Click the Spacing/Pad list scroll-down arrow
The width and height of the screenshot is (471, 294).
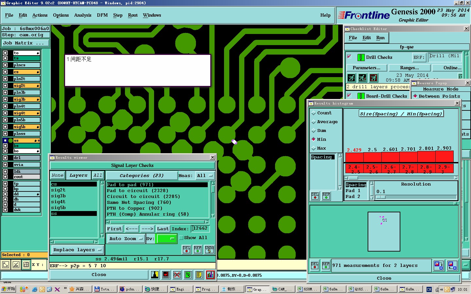[x=372, y=198]
